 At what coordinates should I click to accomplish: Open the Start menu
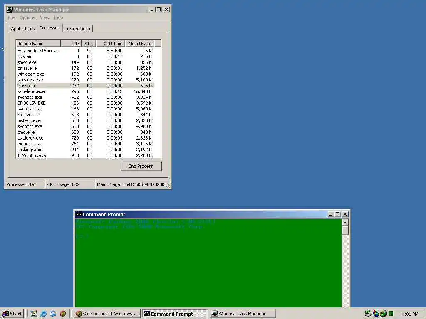click(12, 314)
